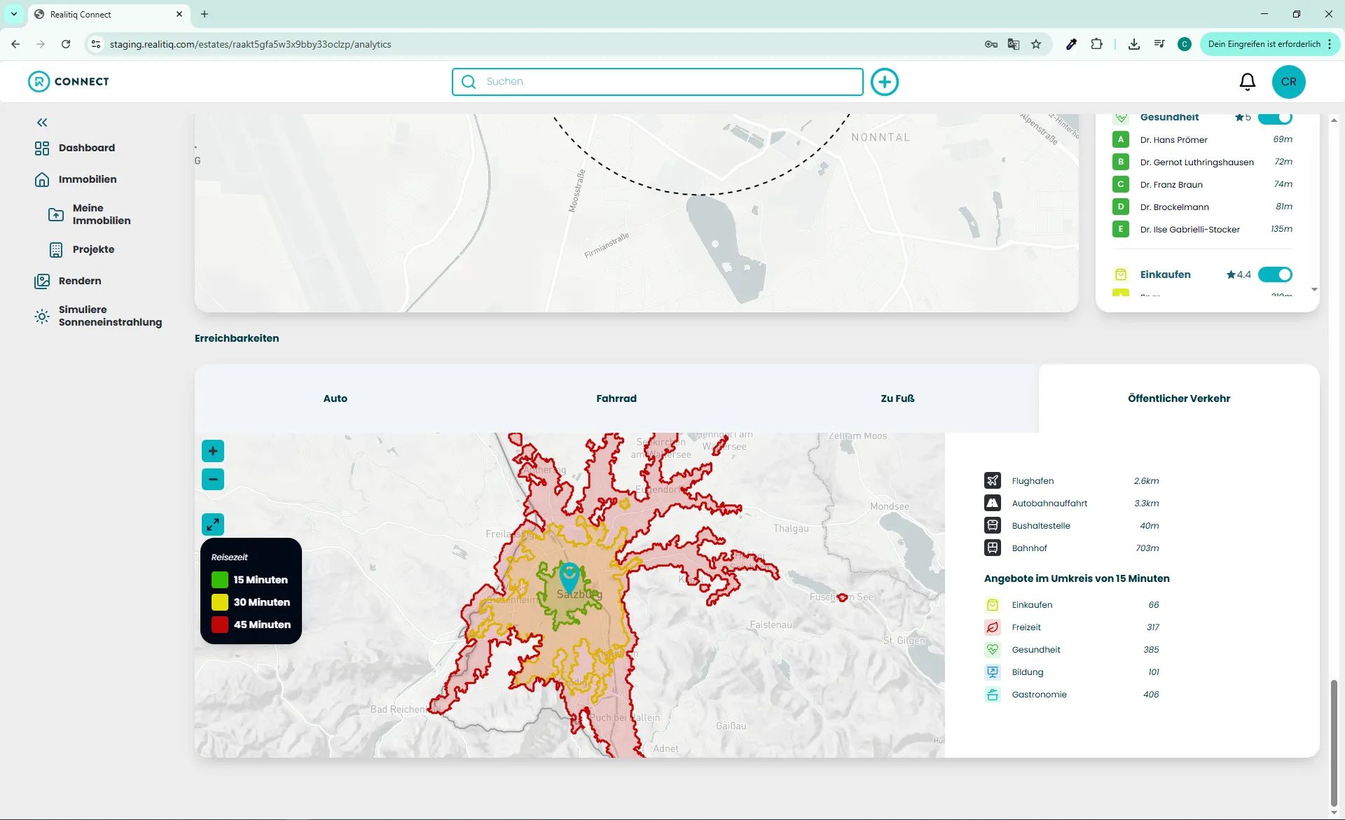Switch to the Auto tab
1345x820 pixels.
coord(335,398)
